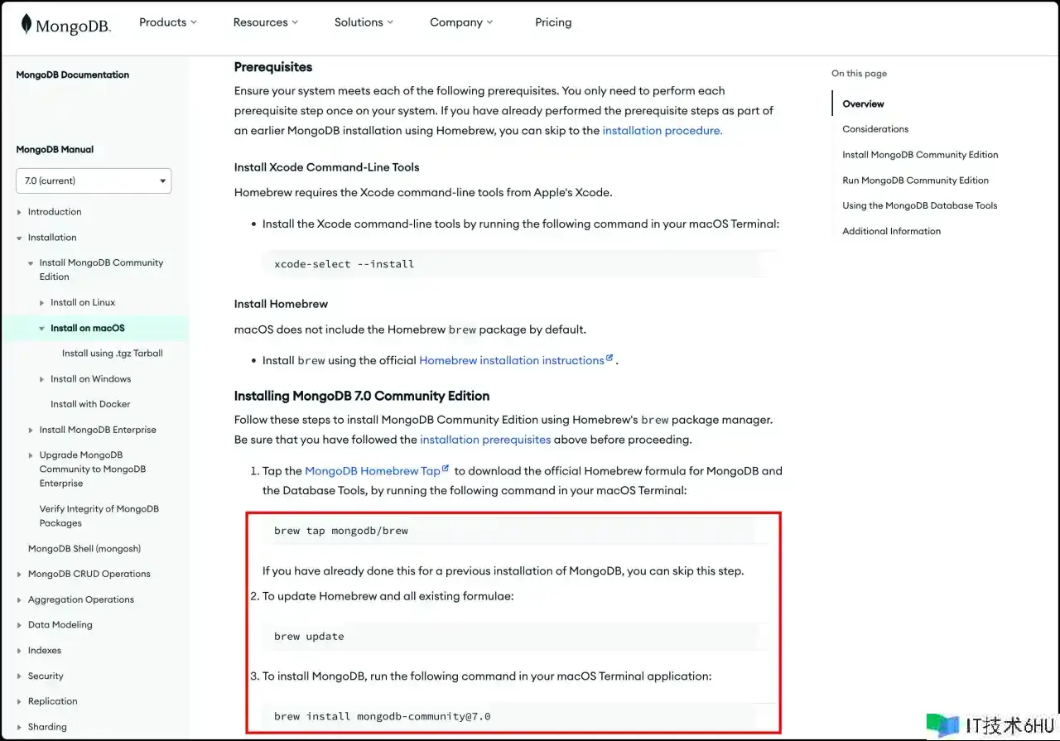
Task: Jump to Considerations in On this page
Action: click(875, 129)
